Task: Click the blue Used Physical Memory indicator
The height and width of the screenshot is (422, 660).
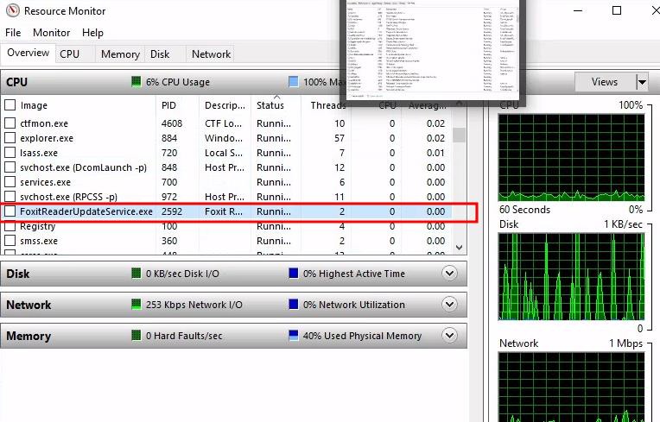Action: (294, 336)
